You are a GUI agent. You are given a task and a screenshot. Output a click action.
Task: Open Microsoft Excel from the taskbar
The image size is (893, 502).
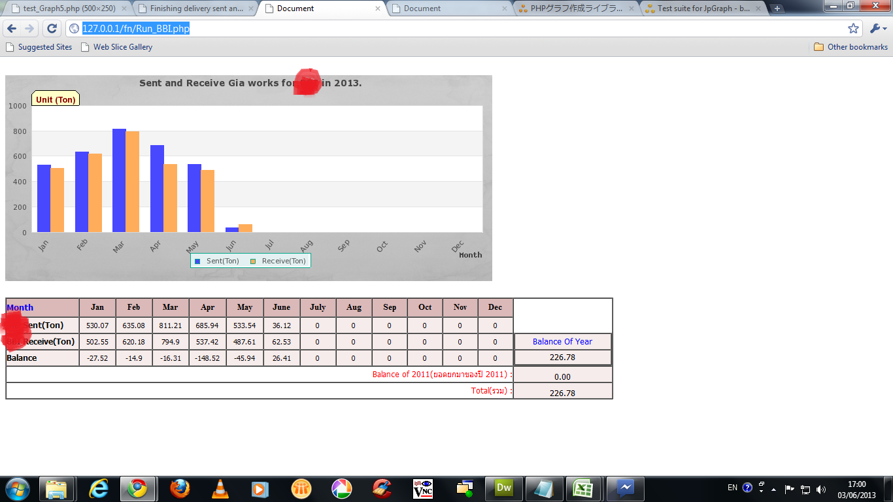582,489
